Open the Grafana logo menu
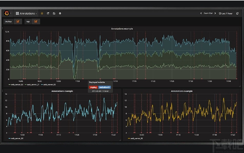244x153 pixels. [7, 13]
